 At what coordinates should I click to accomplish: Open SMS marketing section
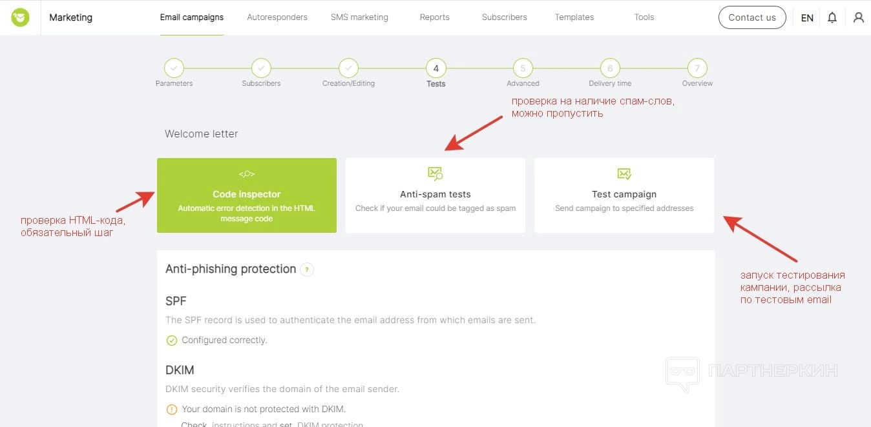click(x=359, y=17)
